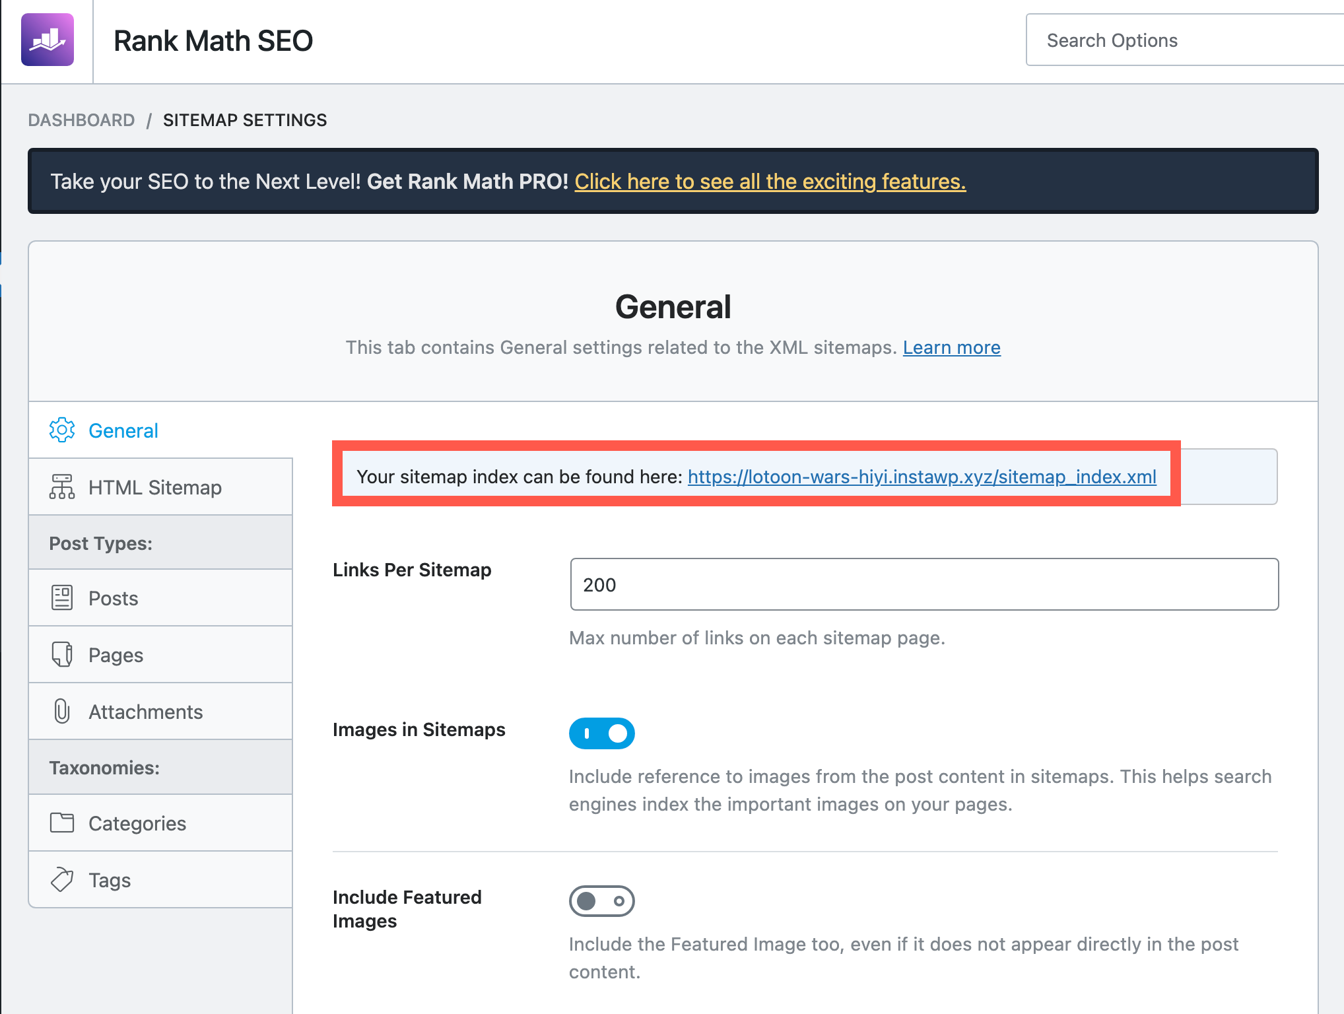Screen dimensions: 1344x1014
Task: Click the General tab gear icon
Action: click(x=62, y=430)
